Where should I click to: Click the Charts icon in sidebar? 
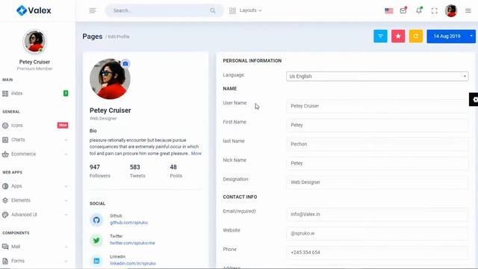point(5,140)
